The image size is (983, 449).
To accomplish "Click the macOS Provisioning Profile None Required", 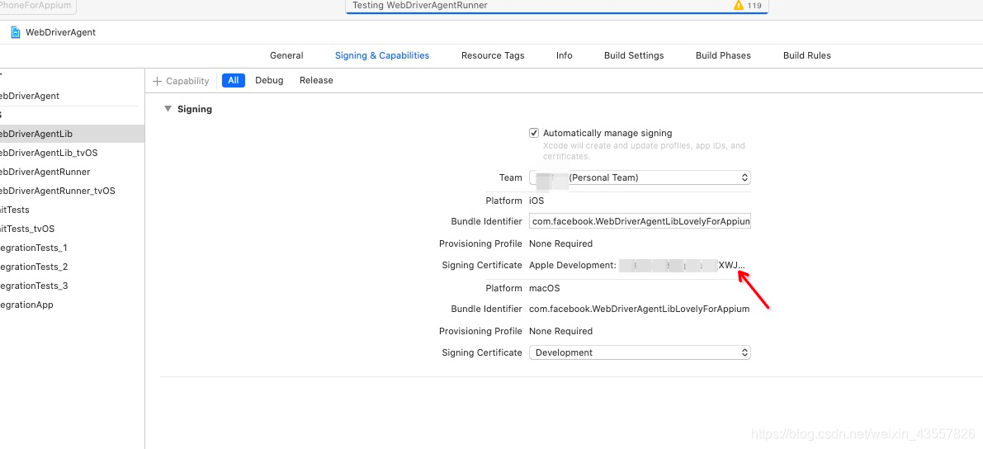I will [x=560, y=330].
